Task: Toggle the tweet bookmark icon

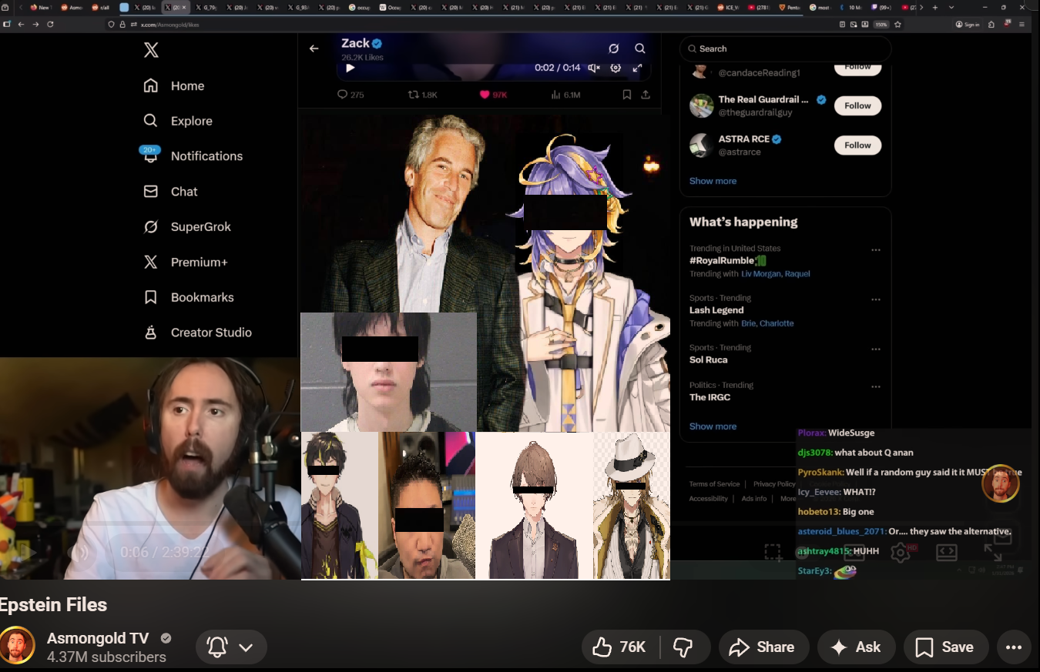Action: [627, 95]
